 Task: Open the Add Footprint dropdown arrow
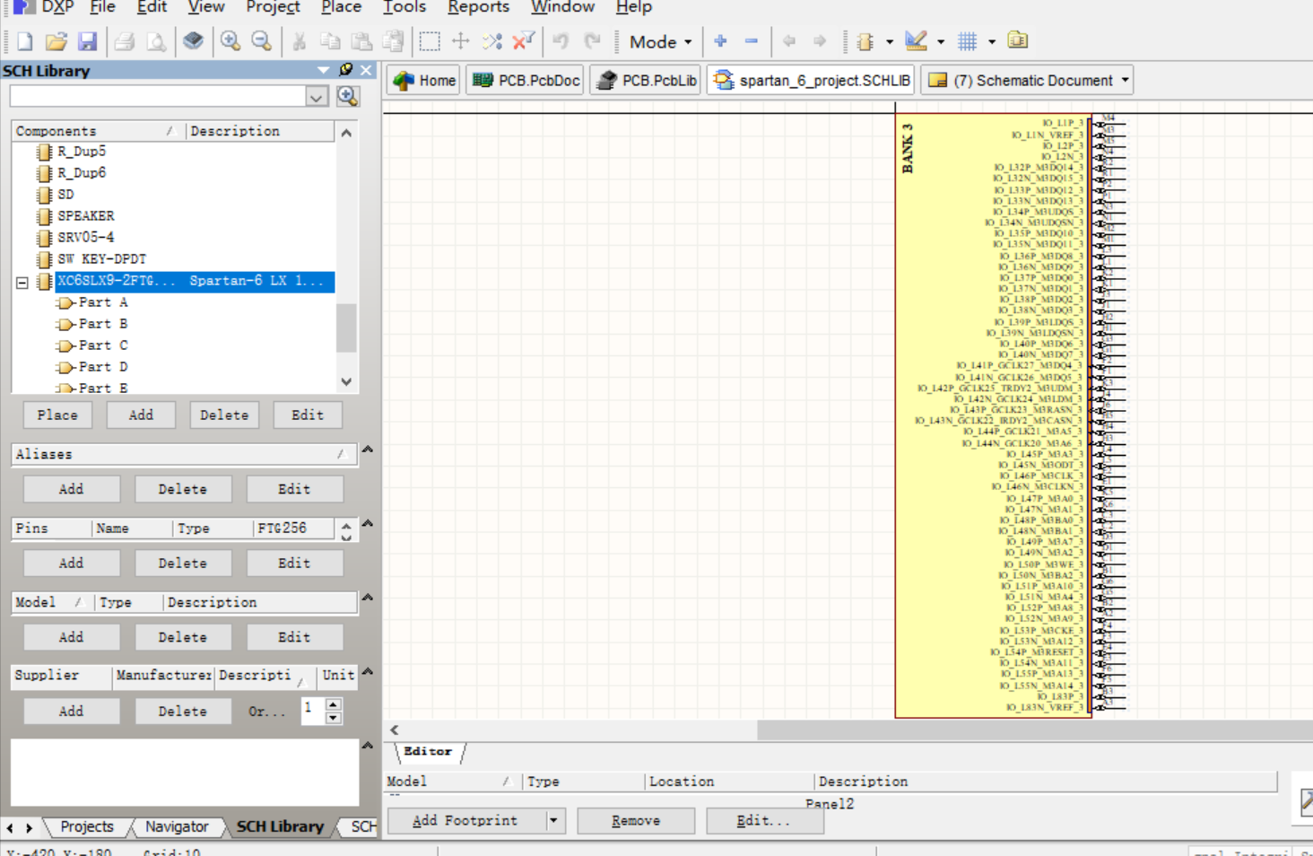pos(553,820)
